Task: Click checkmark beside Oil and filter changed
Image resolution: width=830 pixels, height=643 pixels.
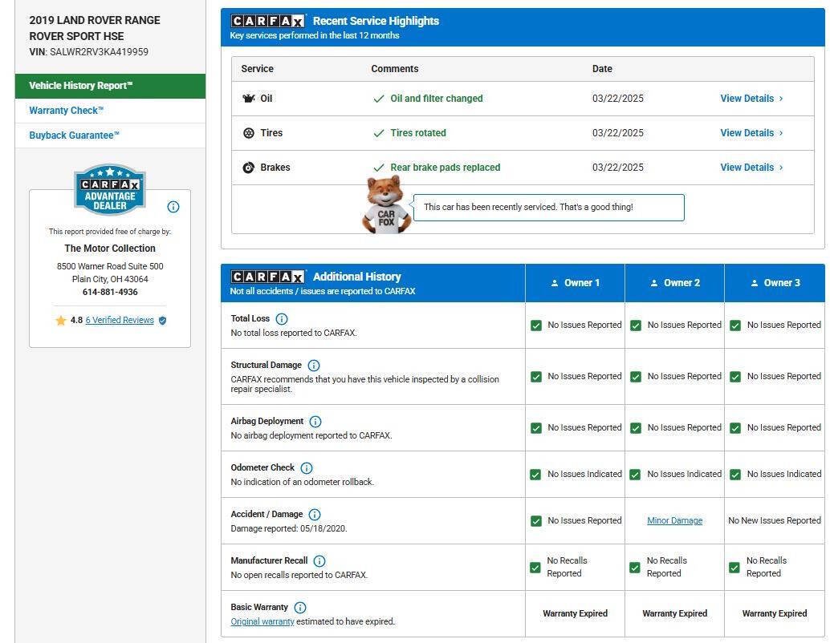Action: coord(378,99)
